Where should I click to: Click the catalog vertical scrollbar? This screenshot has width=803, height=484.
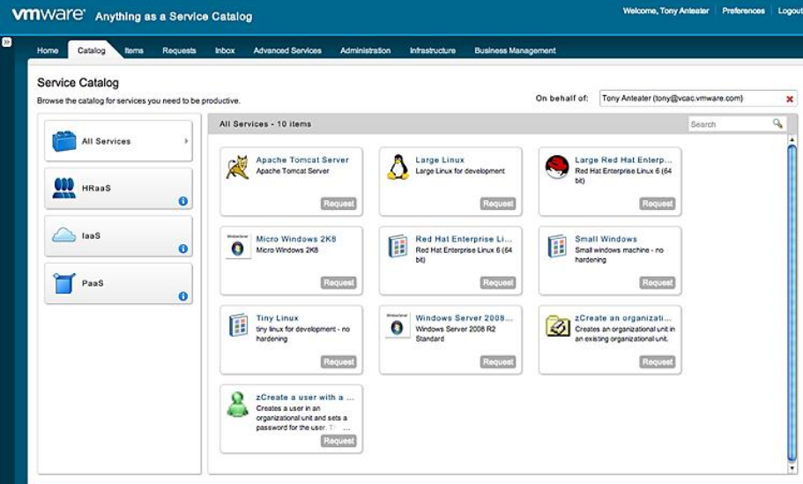pos(791,300)
